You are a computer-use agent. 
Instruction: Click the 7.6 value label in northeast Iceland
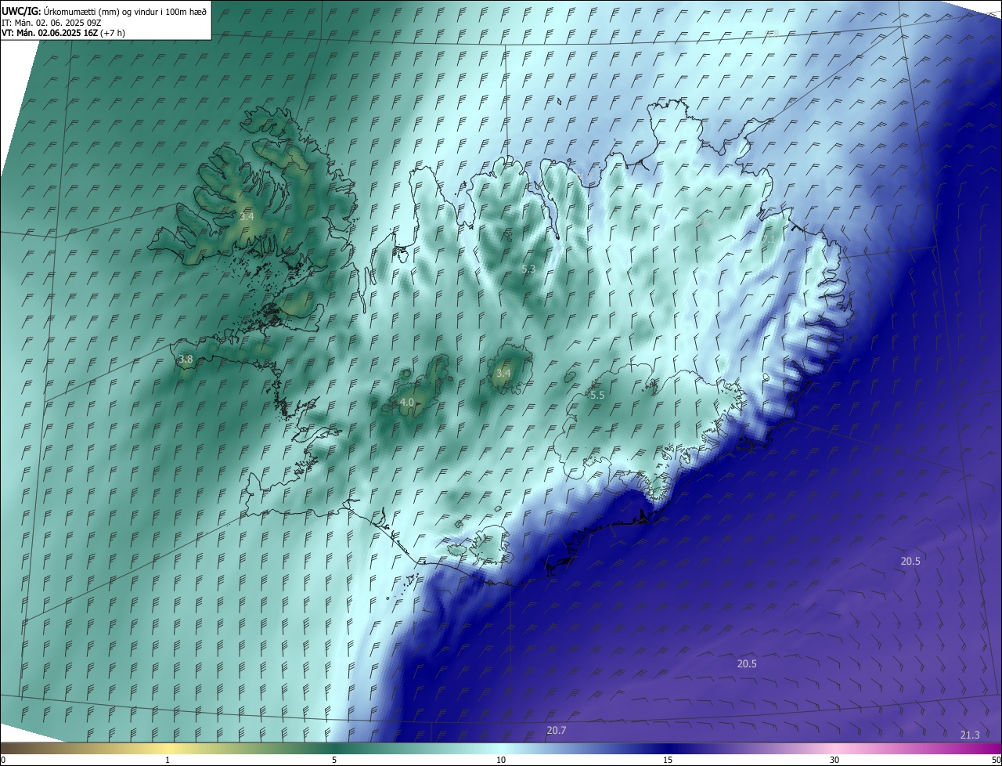(x=702, y=223)
